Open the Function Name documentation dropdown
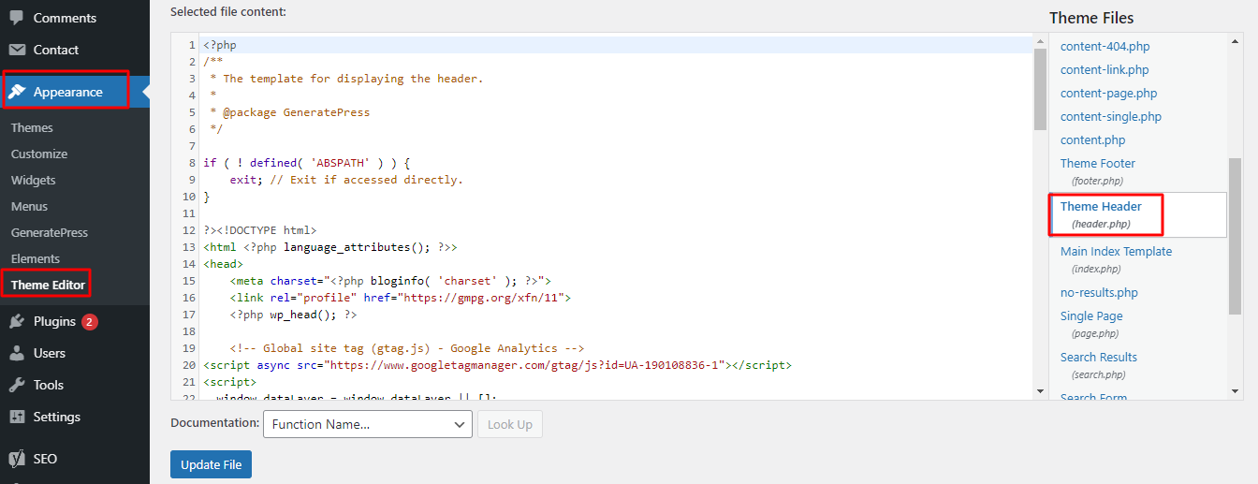This screenshot has width=1258, height=484. pyautogui.click(x=368, y=424)
